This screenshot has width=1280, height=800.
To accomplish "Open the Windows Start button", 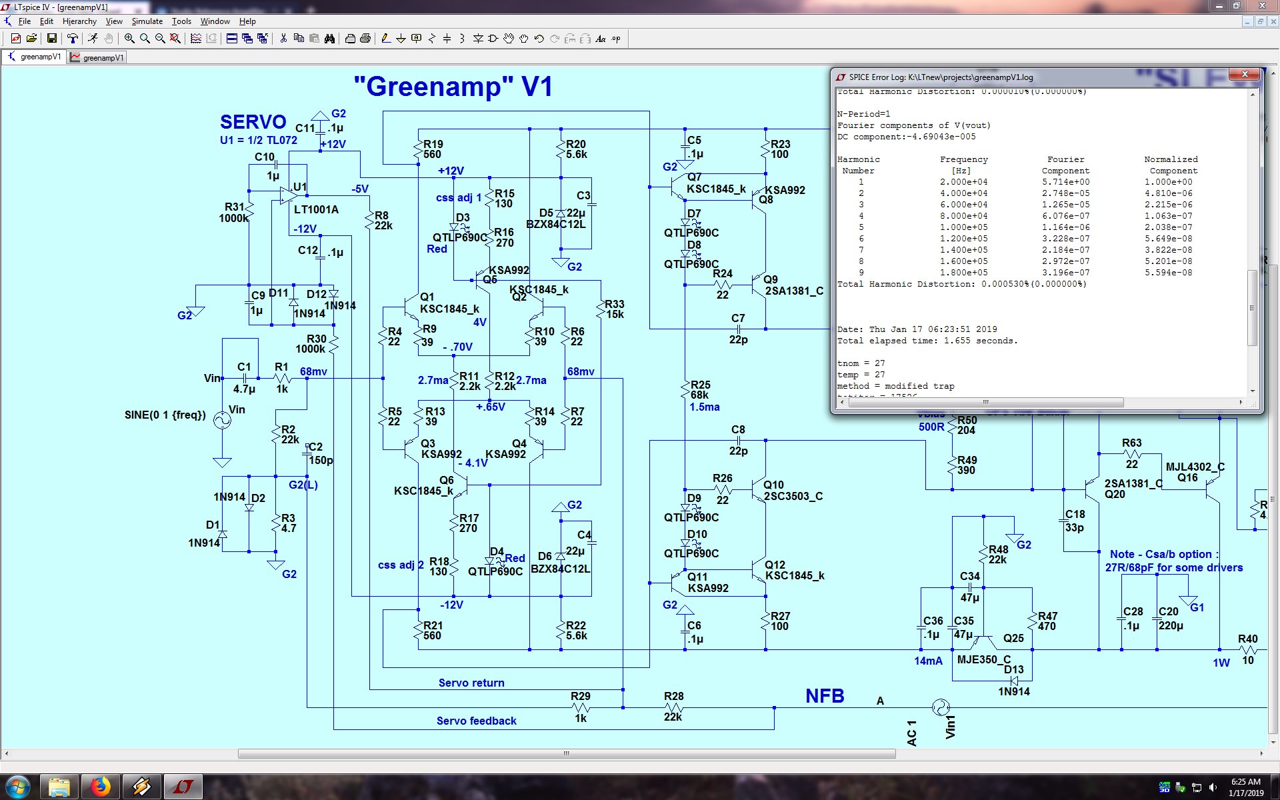I will click(x=18, y=787).
